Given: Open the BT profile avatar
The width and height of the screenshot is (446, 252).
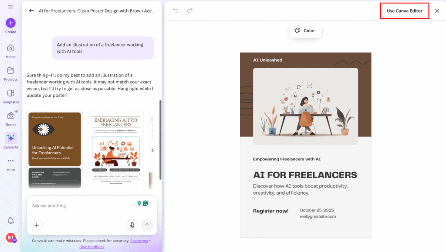Looking at the screenshot, I should click(10, 238).
